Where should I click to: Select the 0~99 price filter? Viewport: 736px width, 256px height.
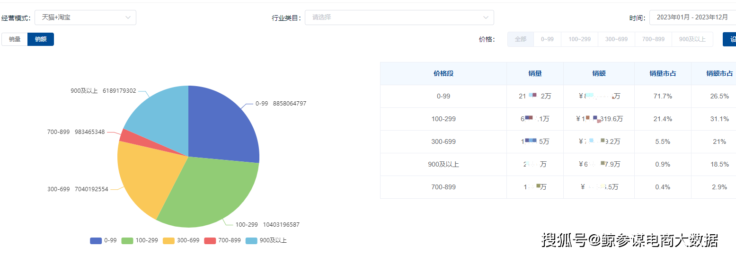[547, 39]
